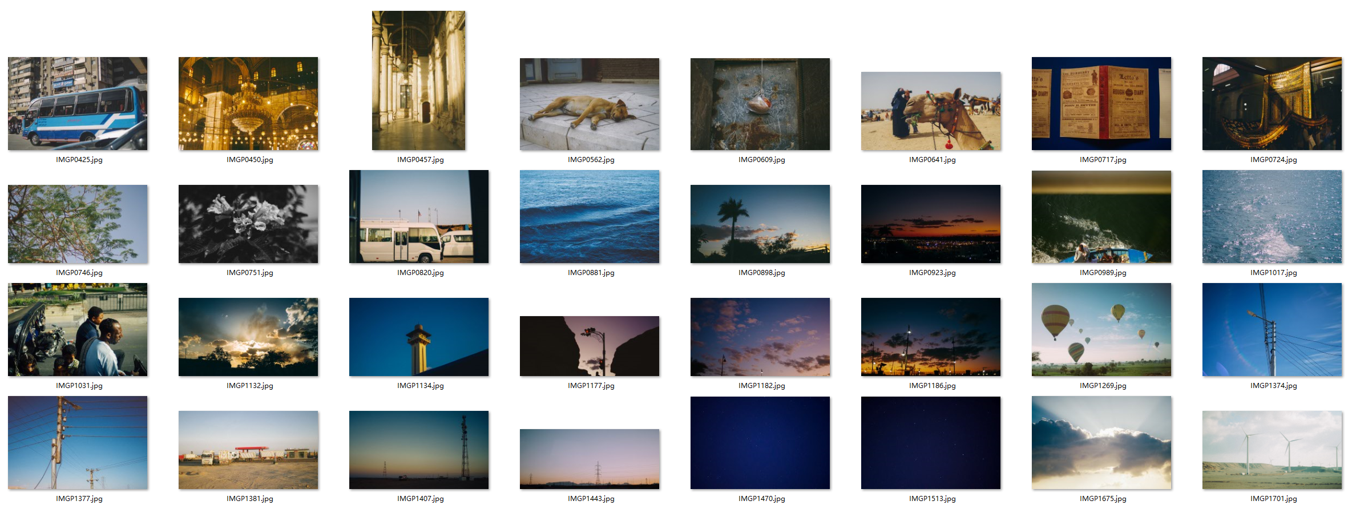Select the IMGP1381.jpg desert gas station thumbnail
The height and width of the screenshot is (525, 1356).
tap(248, 450)
